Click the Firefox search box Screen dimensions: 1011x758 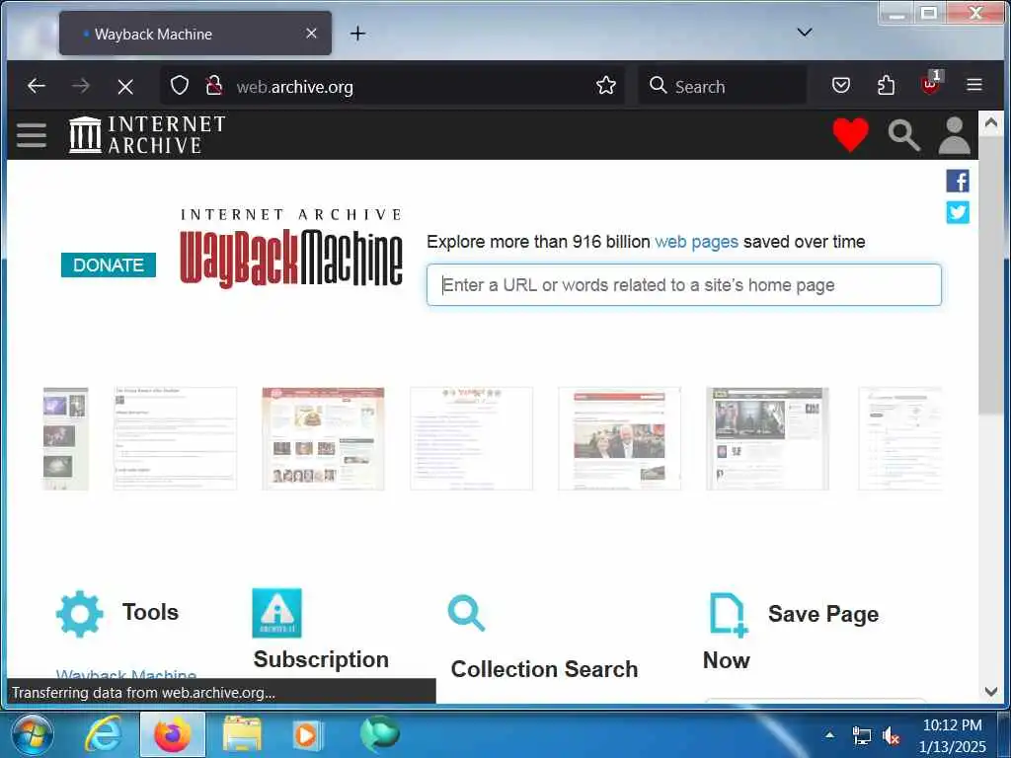pyautogui.click(x=722, y=86)
